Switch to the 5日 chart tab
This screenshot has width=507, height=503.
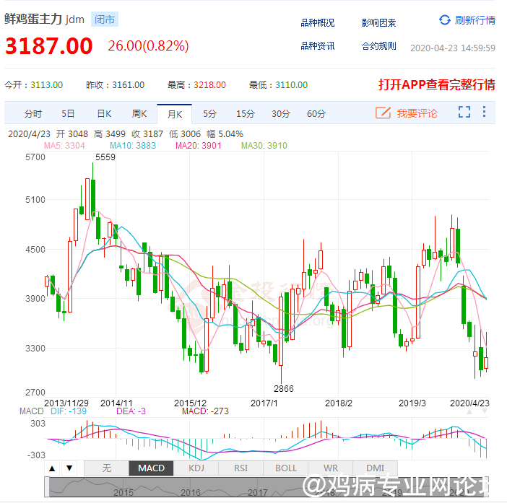(x=68, y=114)
